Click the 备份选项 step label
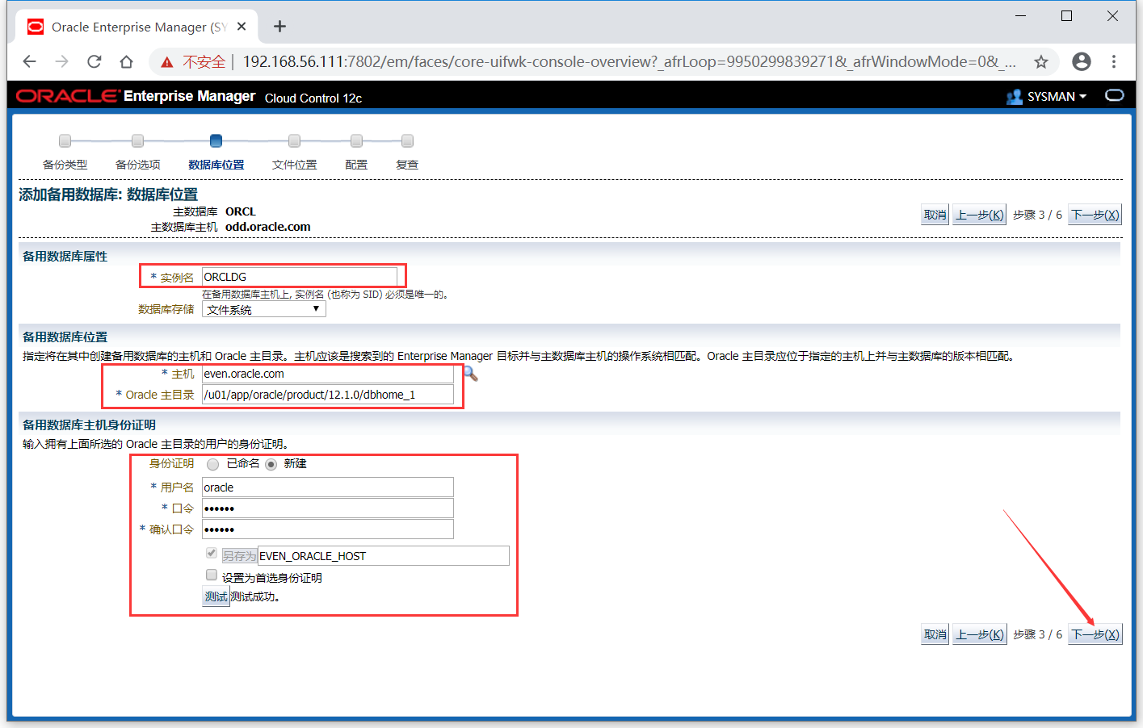 pyautogui.click(x=138, y=165)
